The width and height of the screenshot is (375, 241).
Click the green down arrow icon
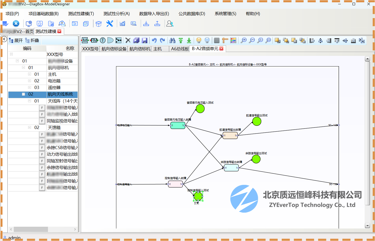(189, 40)
